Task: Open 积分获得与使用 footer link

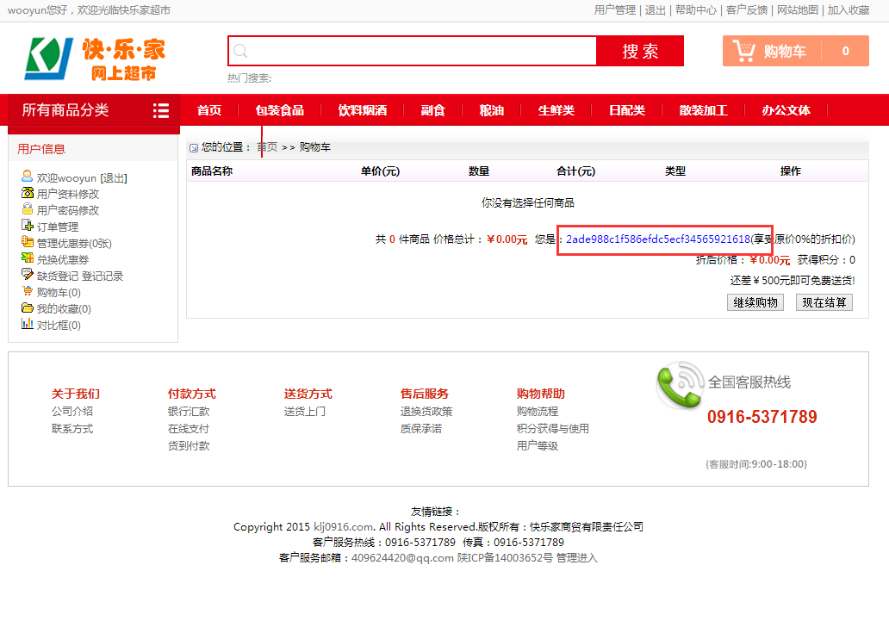Action: (553, 429)
